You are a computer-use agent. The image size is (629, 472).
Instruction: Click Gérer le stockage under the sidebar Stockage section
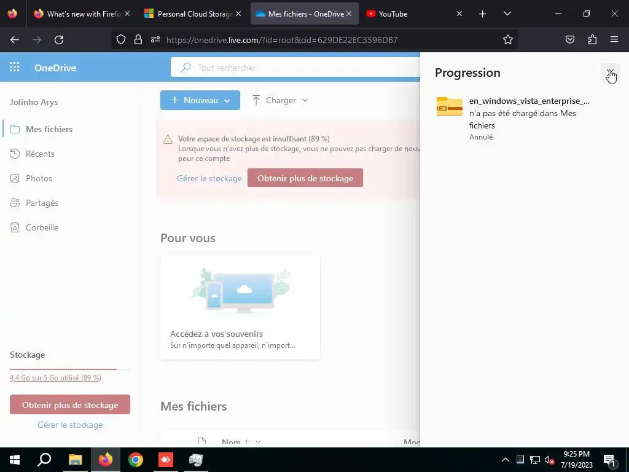point(70,425)
